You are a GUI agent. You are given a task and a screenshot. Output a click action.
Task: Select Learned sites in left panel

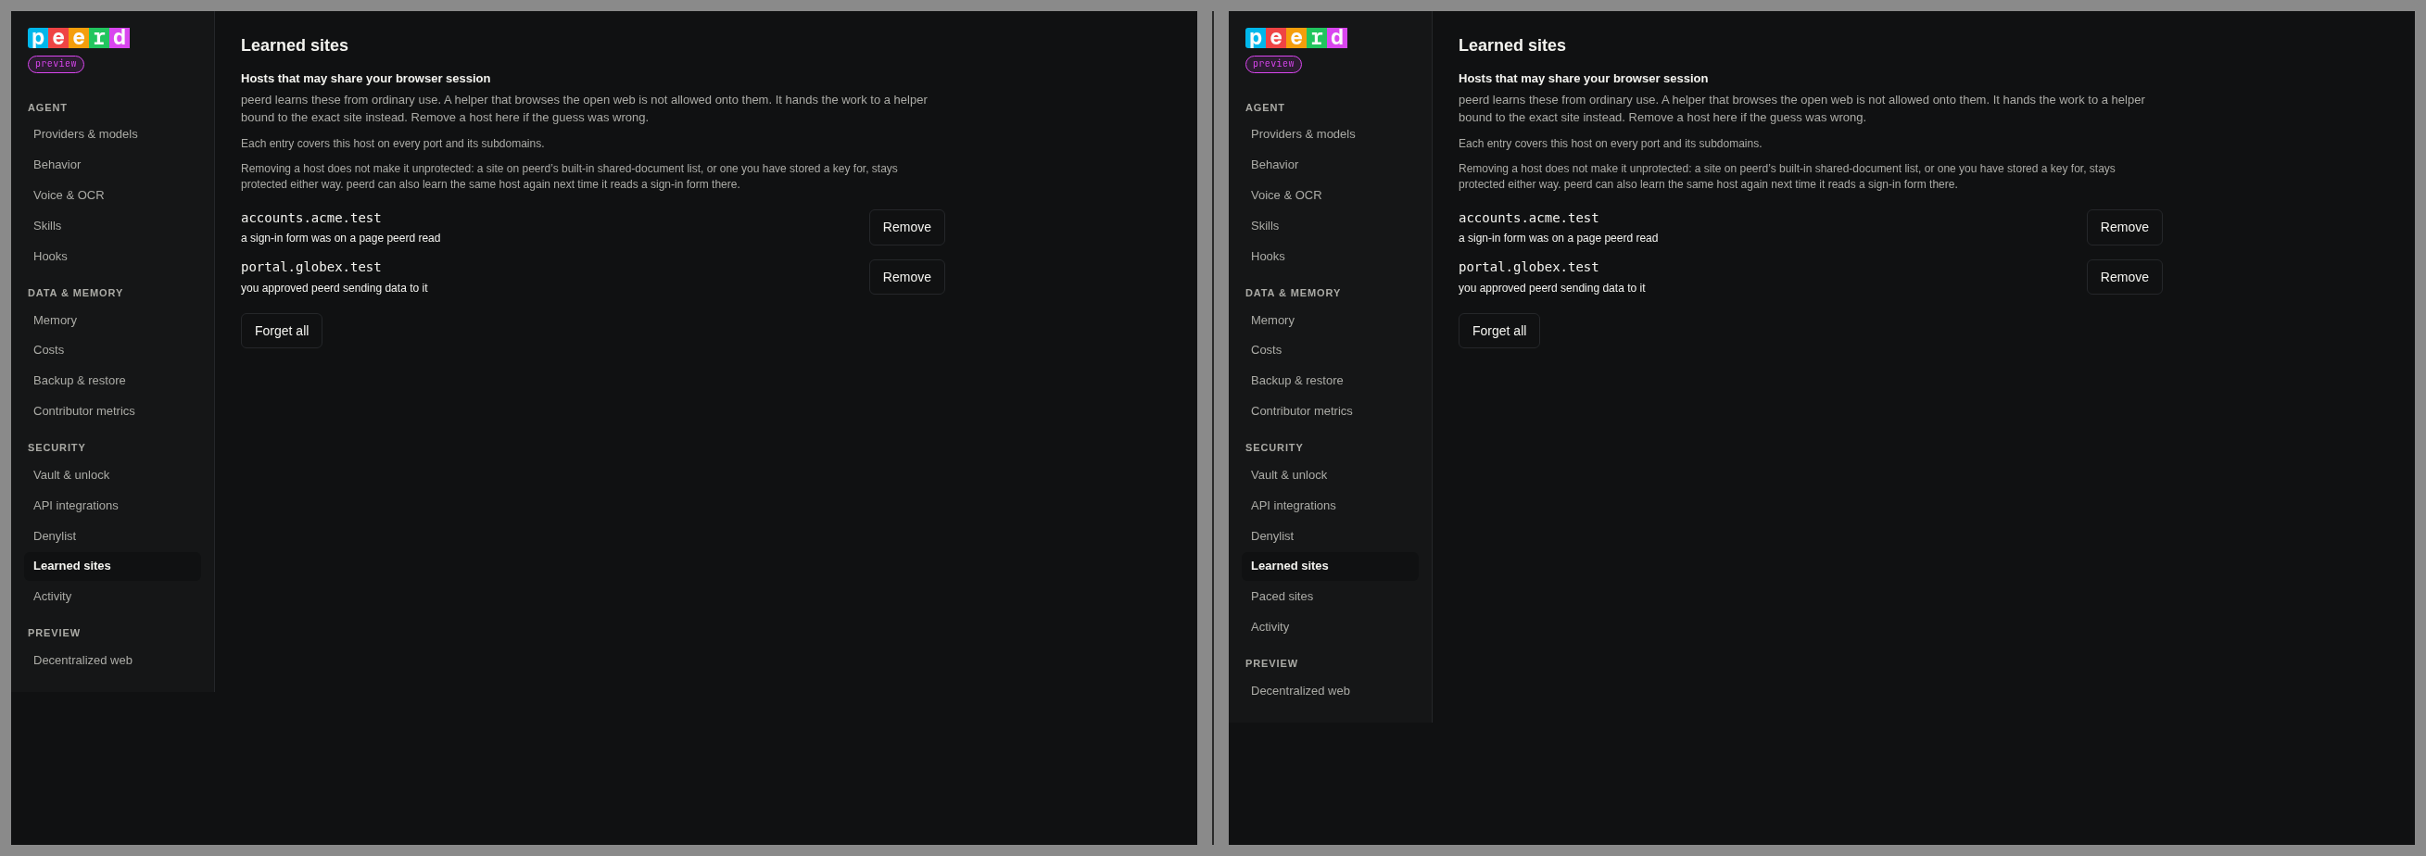point(112,566)
